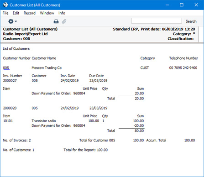Click invoice number 2000028
This screenshot has width=204, height=177.
(10, 108)
